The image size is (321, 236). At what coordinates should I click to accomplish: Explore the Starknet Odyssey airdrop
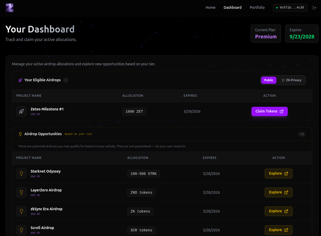[278, 174]
